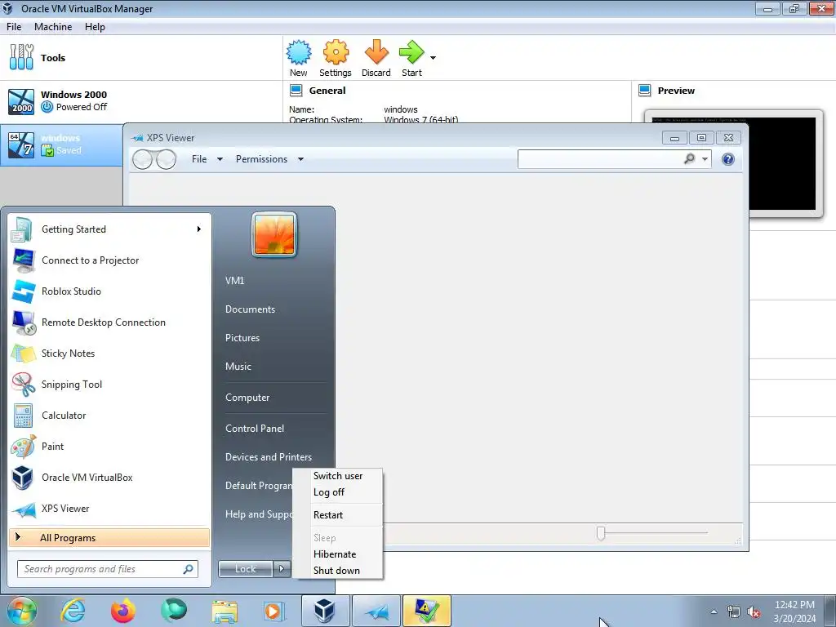Click the Discard saved state icon
Viewport: 836px width, 627px height.
(376, 58)
